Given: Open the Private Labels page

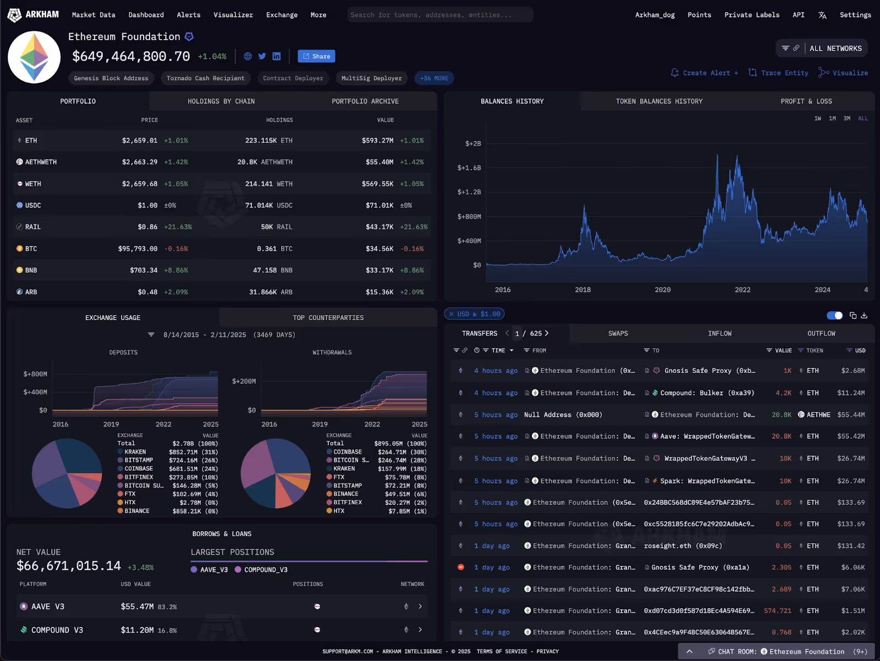Looking at the screenshot, I should 752,15.
